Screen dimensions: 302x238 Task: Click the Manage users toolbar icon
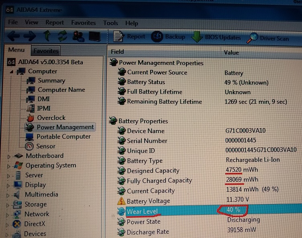pyautogui.click(x=78, y=36)
